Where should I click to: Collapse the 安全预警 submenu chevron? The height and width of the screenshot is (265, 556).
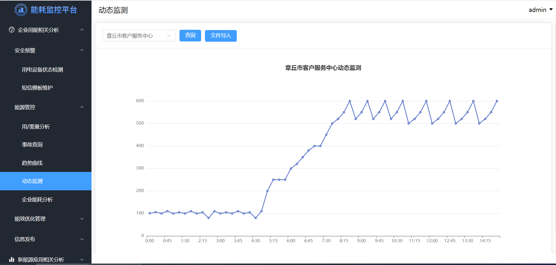[x=82, y=50]
